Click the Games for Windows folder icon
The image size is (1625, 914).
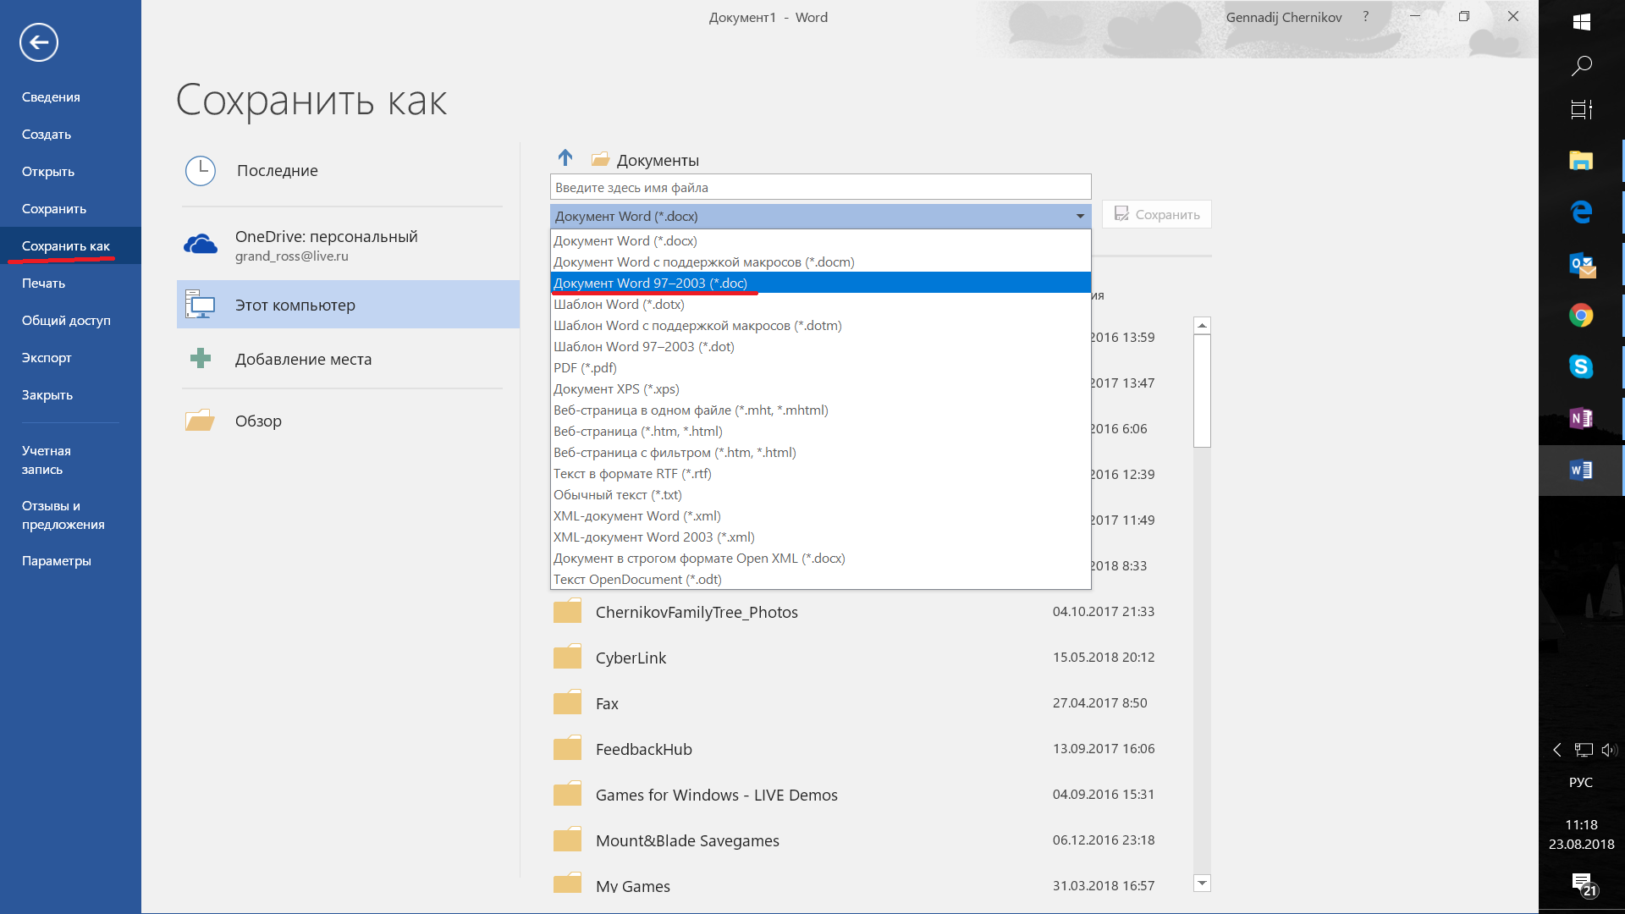point(567,794)
